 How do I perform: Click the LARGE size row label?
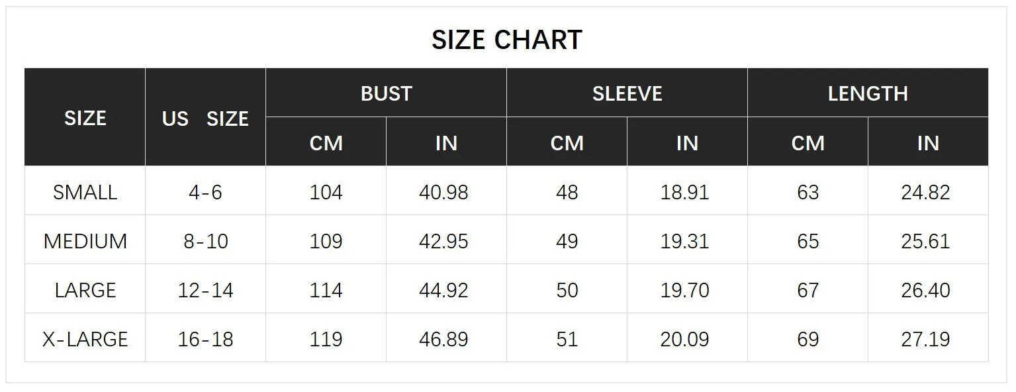[x=85, y=290]
